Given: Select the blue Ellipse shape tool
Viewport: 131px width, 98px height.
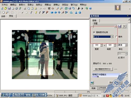Looking at the screenshot, I should pyautogui.click(x=56, y=13).
